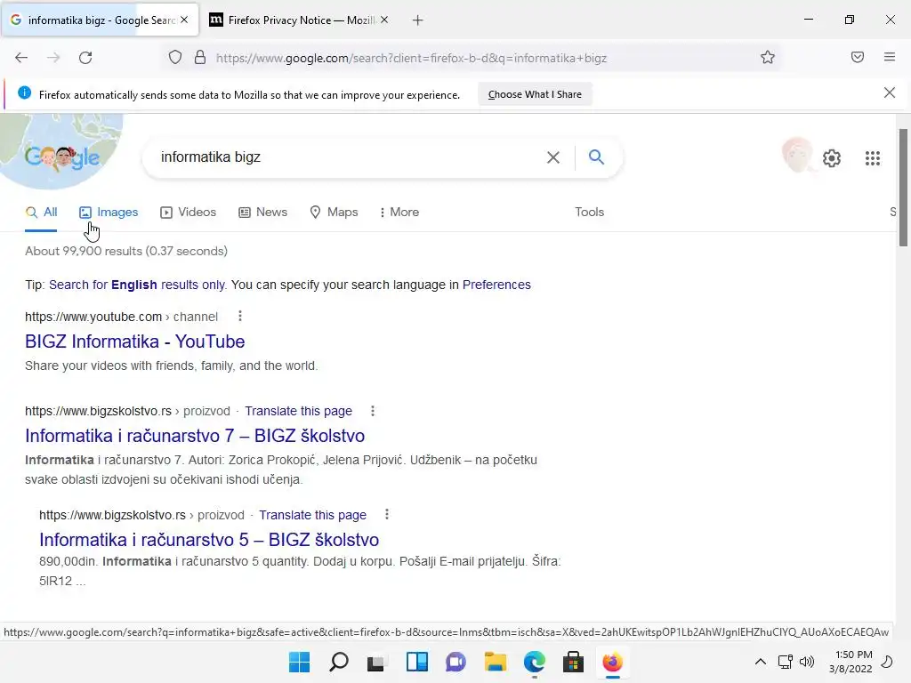The width and height of the screenshot is (911, 683).
Task: Dismiss the Firefox data notification bar
Action: pos(889,92)
